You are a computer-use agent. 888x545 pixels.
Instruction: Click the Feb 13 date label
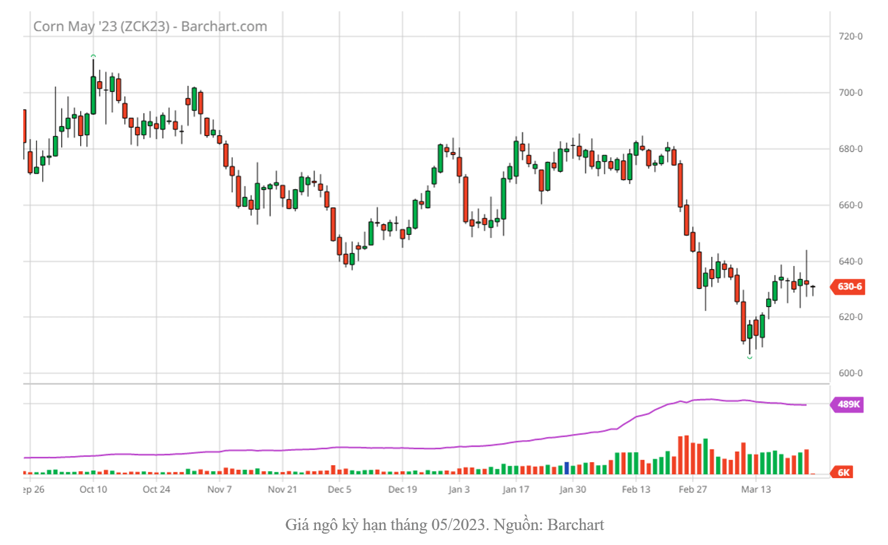point(636,490)
